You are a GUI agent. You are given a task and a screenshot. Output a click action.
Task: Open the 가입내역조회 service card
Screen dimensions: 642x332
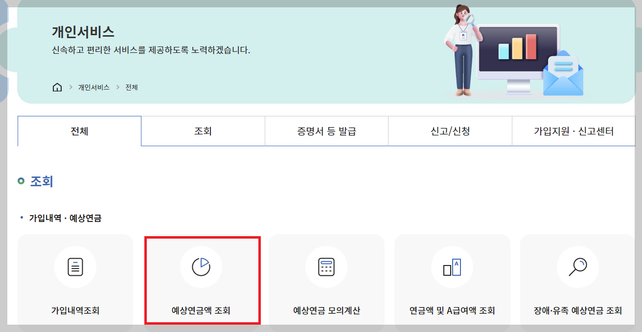[x=75, y=284]
